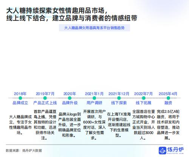189x157 pixels.
Task: Select the date label 2025年4月
Action: tap(168, 94)
